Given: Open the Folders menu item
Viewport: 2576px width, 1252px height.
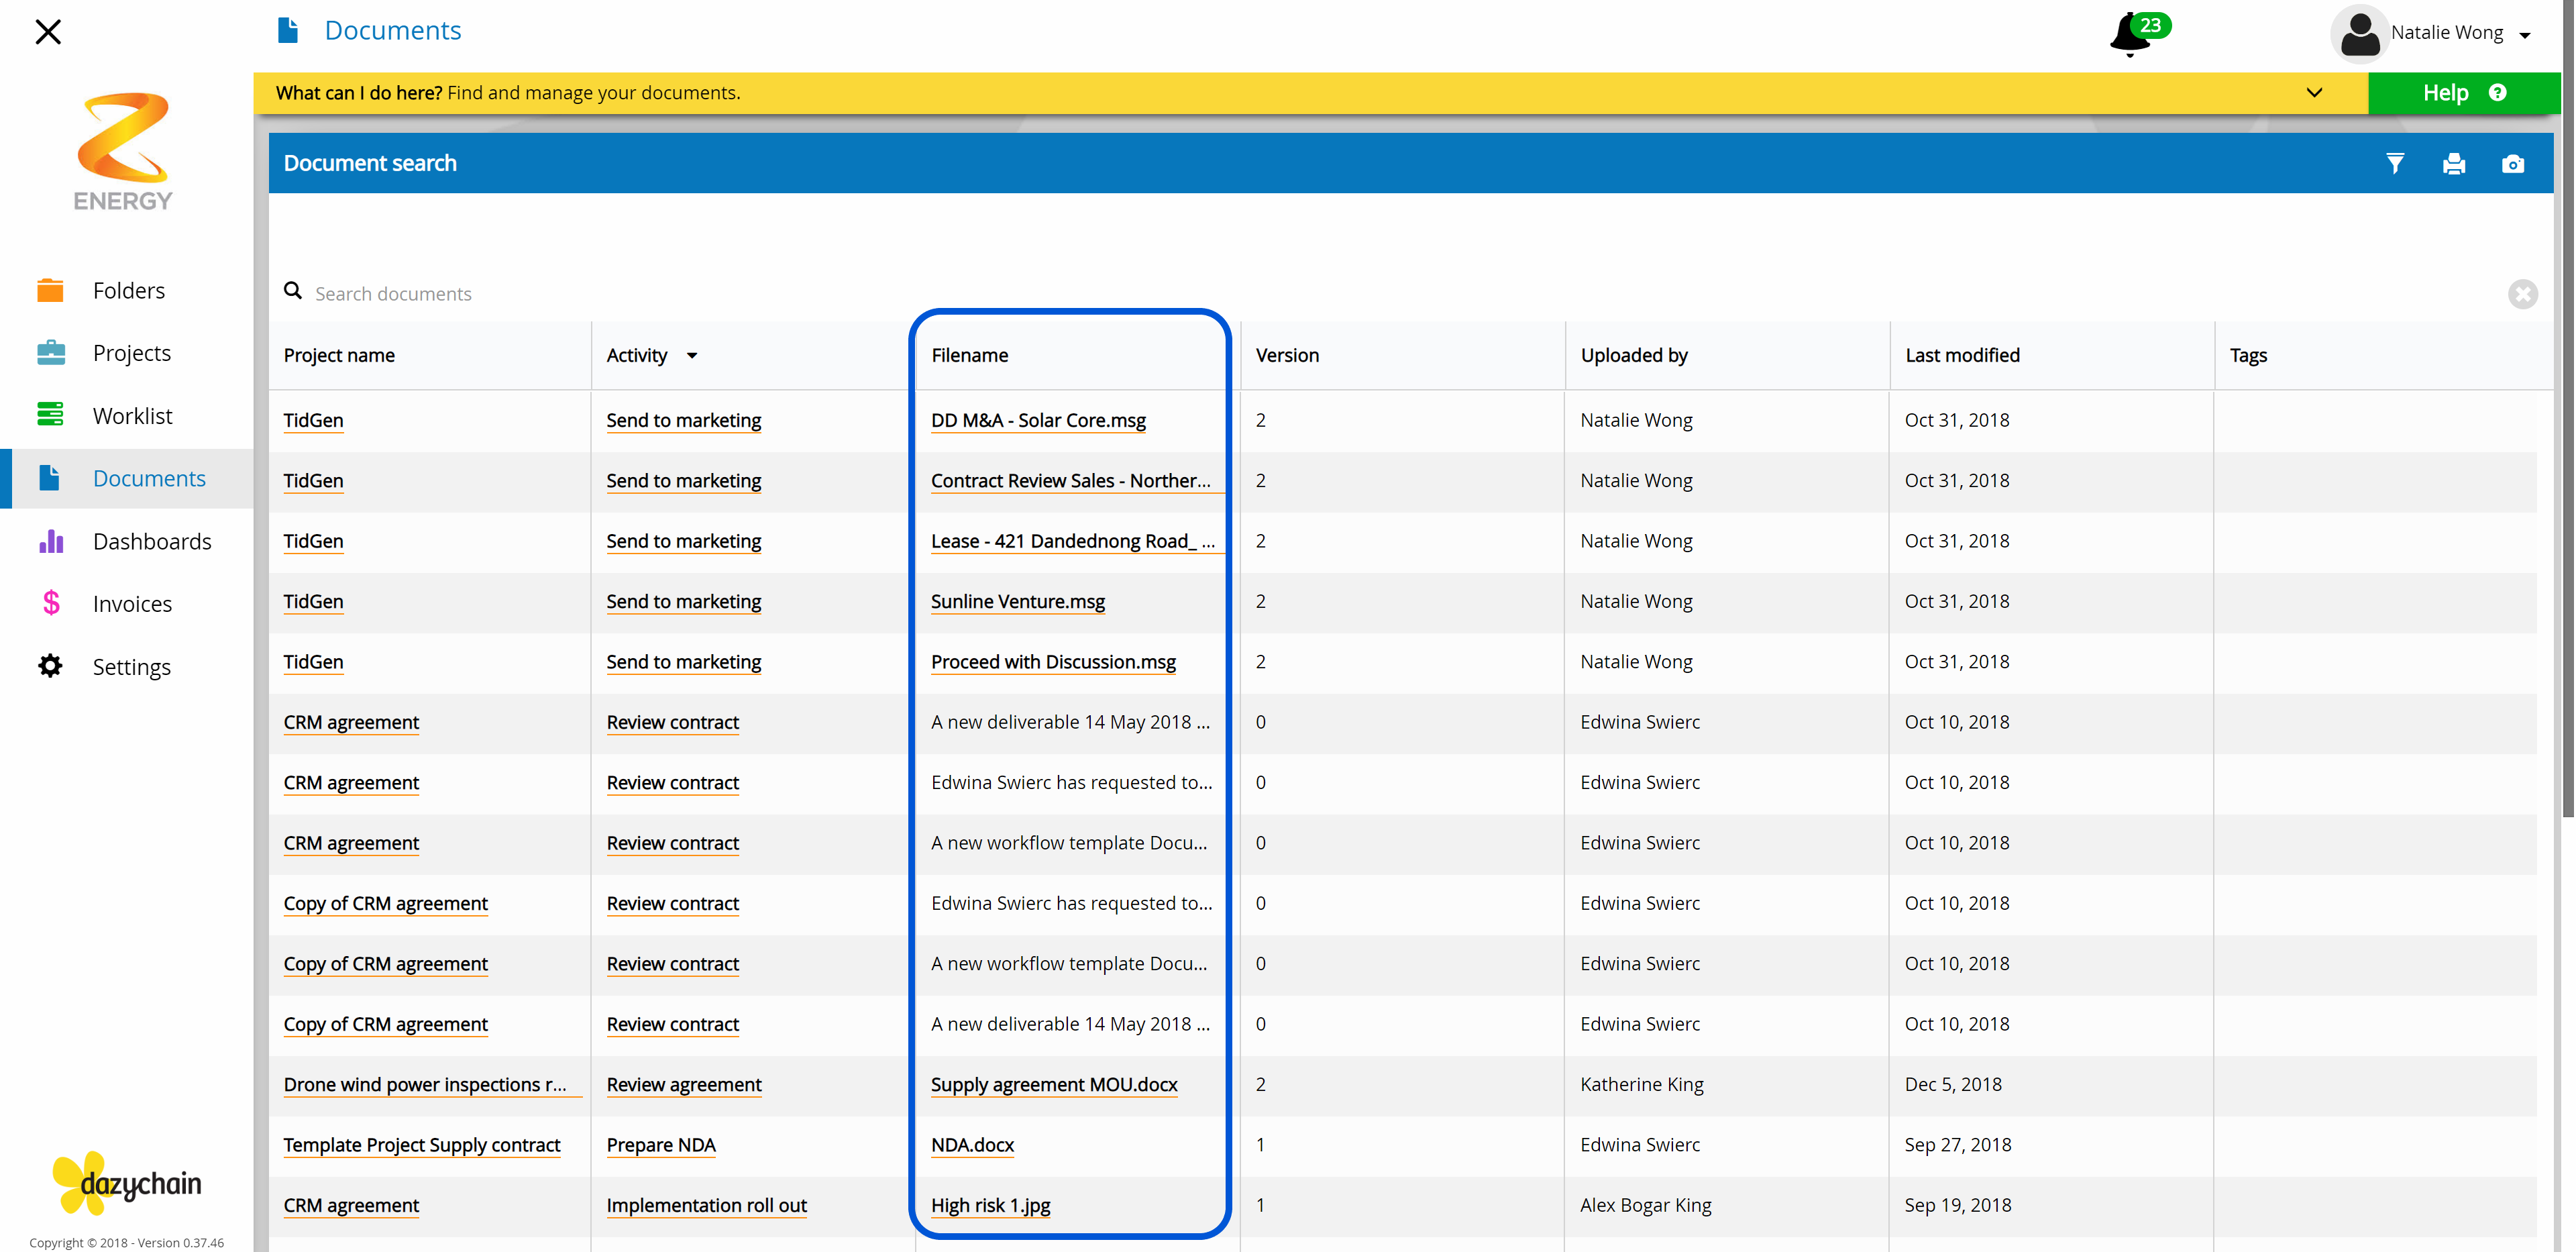Looking at the screenshot, I should click(x=129, y=291).
